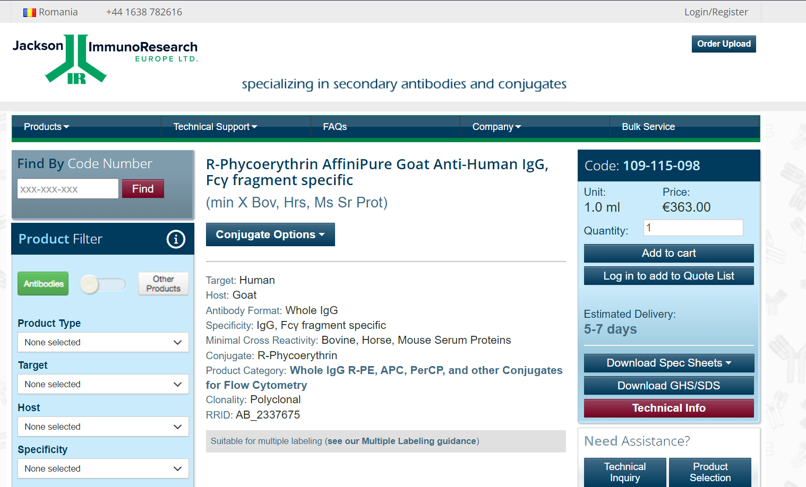This screenshot has width=806, height=487.
Task: Toggle the Antibodies / Other Products switch
Action: click(x=103, y=284)
